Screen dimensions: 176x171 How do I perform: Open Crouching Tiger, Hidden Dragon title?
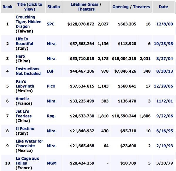coord(29,22)
